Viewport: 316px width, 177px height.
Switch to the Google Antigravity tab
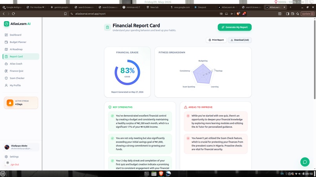tap(13, 7)
